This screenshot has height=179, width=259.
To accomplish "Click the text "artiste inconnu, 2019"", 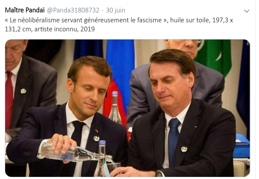I will coord(65,29).
